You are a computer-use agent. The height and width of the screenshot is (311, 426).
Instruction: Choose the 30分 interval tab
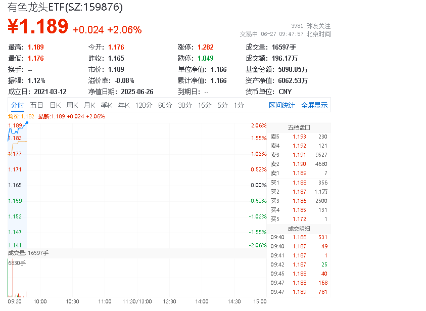click(x=185, y=105)
